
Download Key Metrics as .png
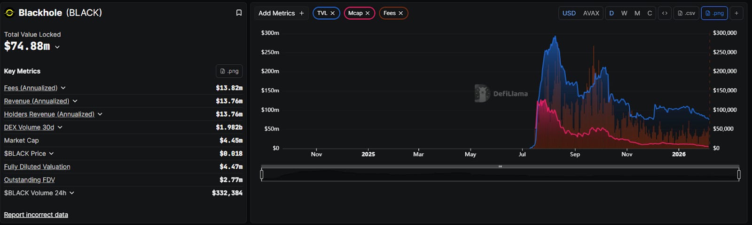tap(229, 71)
